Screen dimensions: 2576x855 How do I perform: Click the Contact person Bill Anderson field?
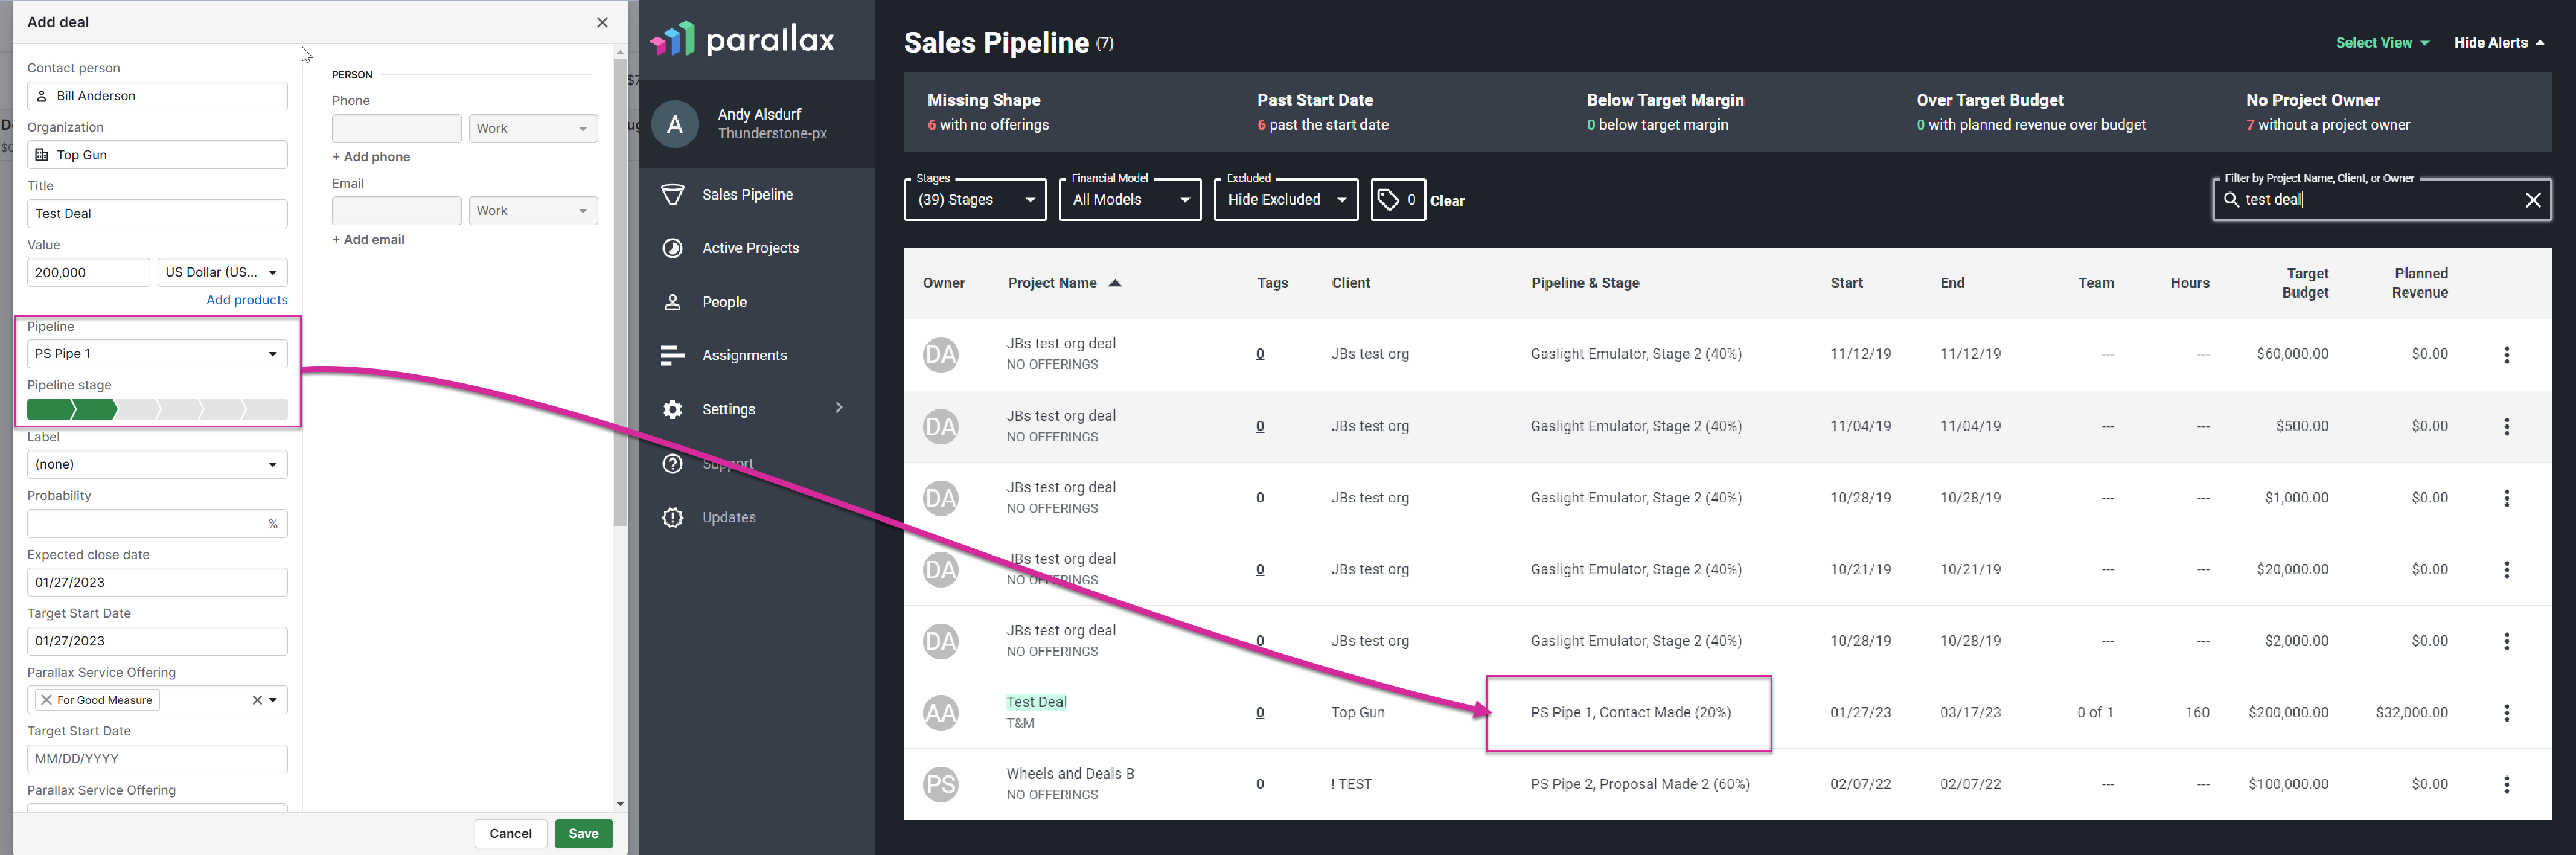157,96
